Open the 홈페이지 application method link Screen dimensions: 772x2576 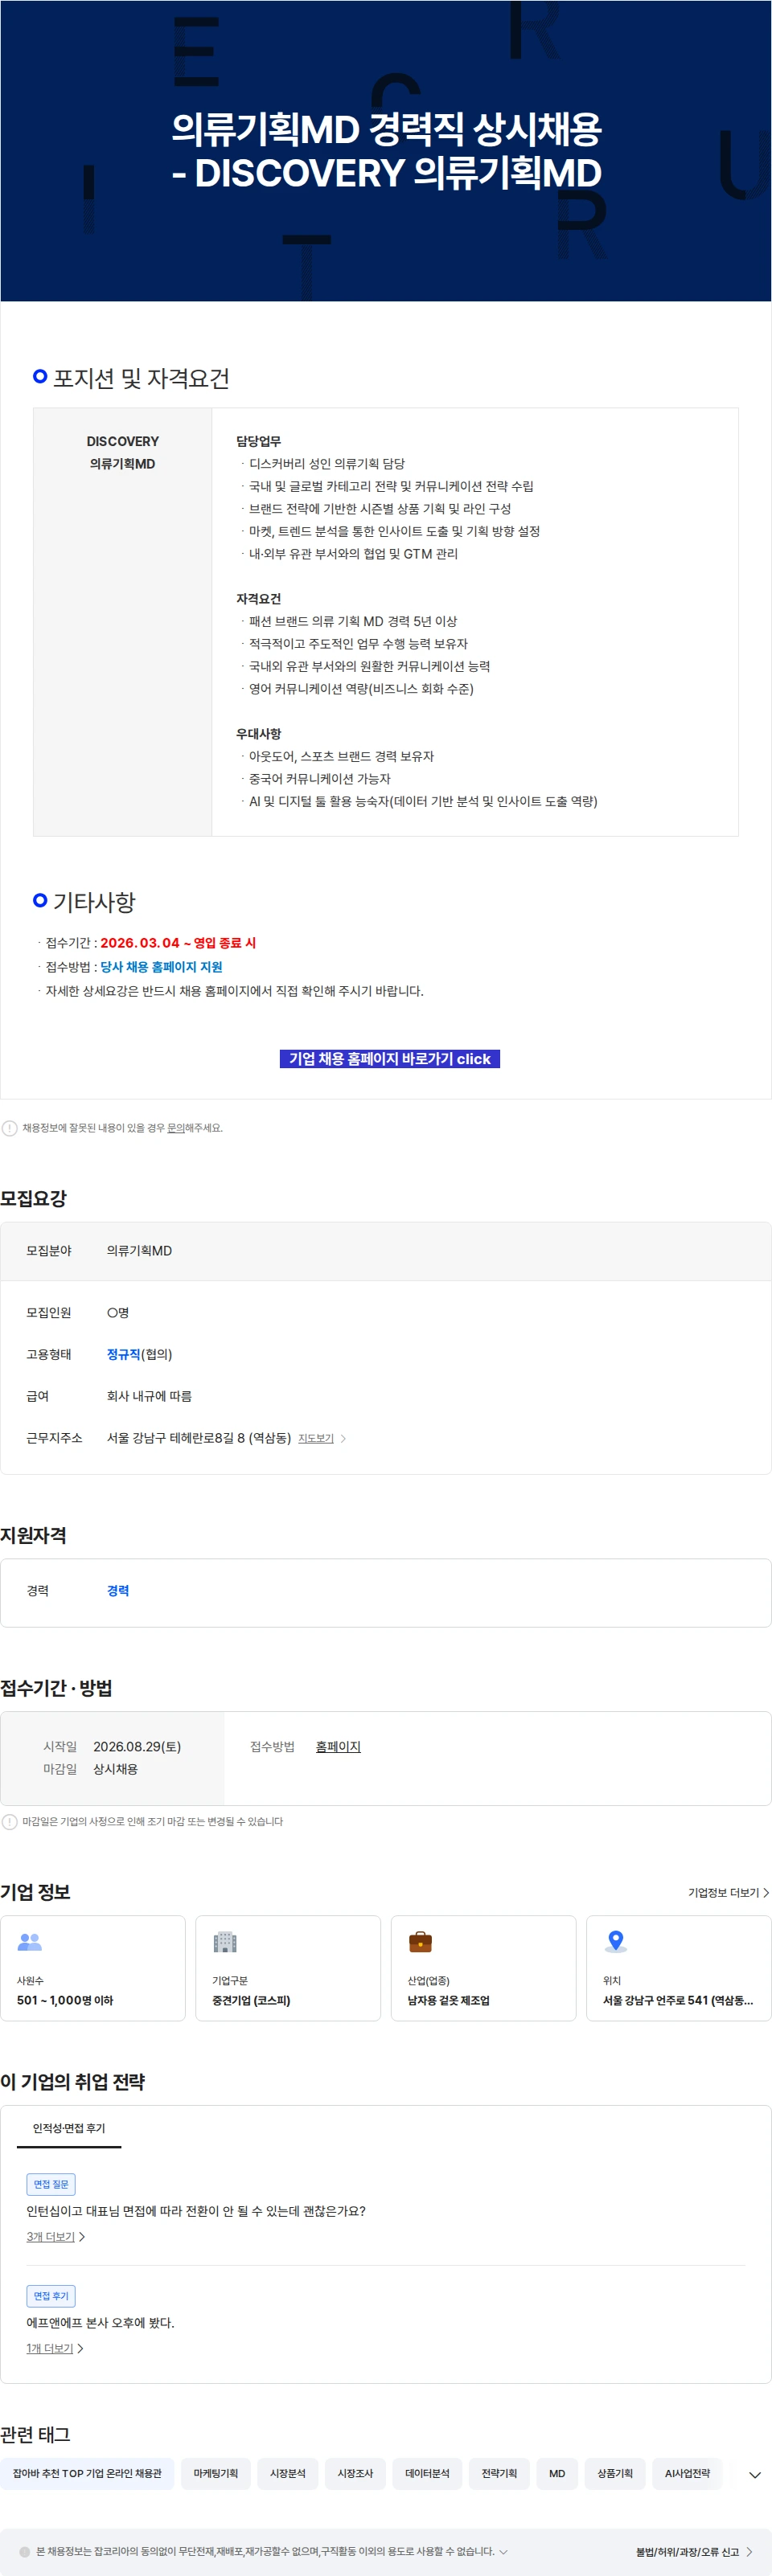click(x=338, y=1746)
